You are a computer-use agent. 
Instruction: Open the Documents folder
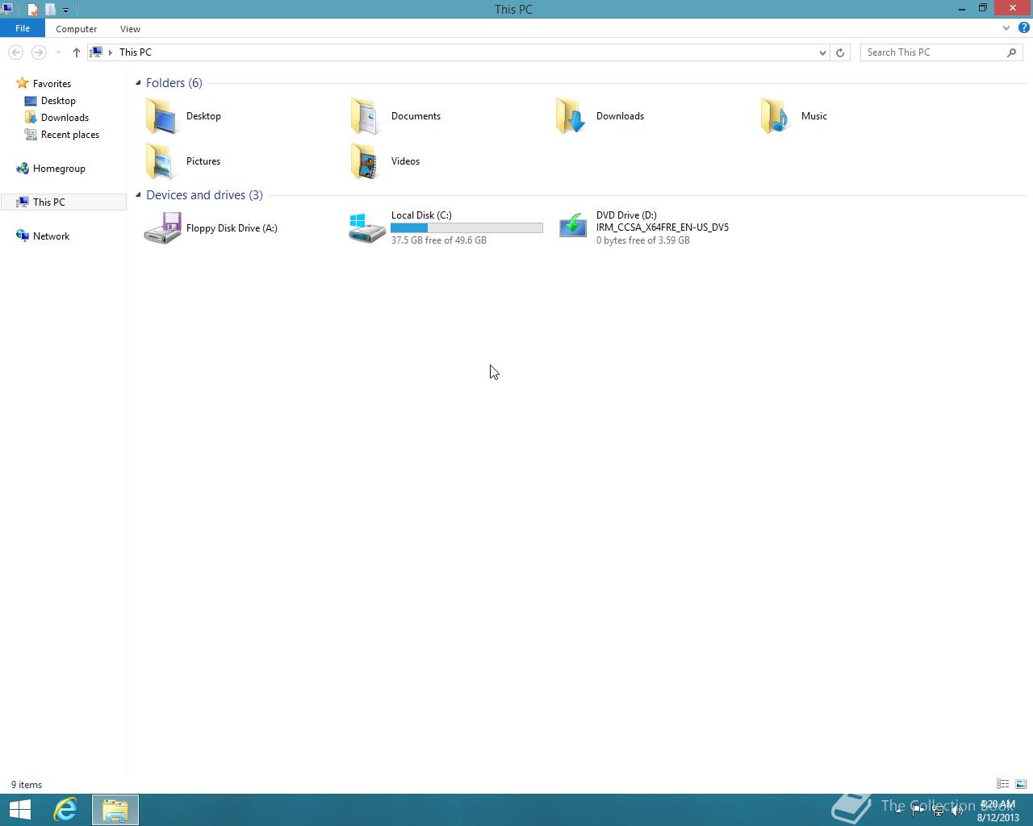coord(395,116)
